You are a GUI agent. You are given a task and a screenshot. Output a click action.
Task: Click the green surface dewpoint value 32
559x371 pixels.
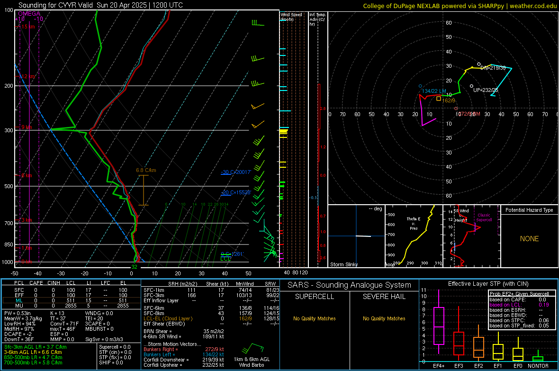tap(134, 267)
